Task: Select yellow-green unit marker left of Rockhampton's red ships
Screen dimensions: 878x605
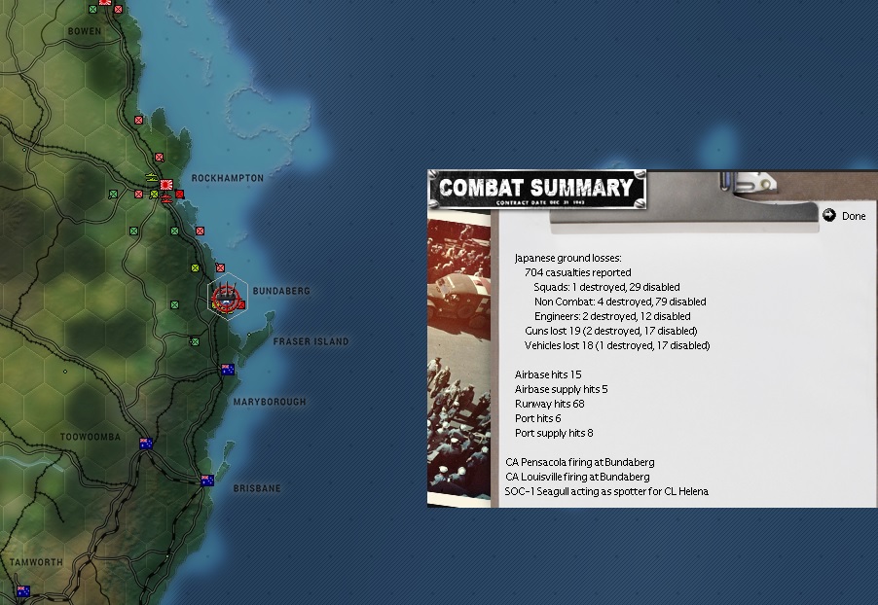Action: [154, 195]
